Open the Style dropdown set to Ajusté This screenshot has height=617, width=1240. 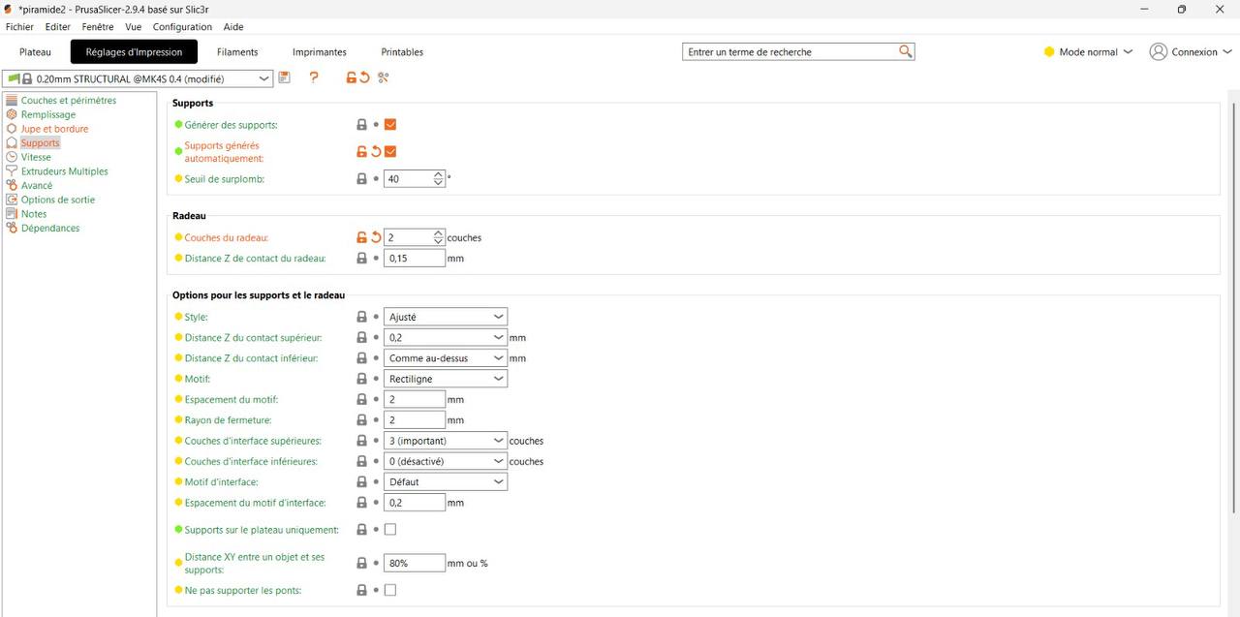pos(445,317)
